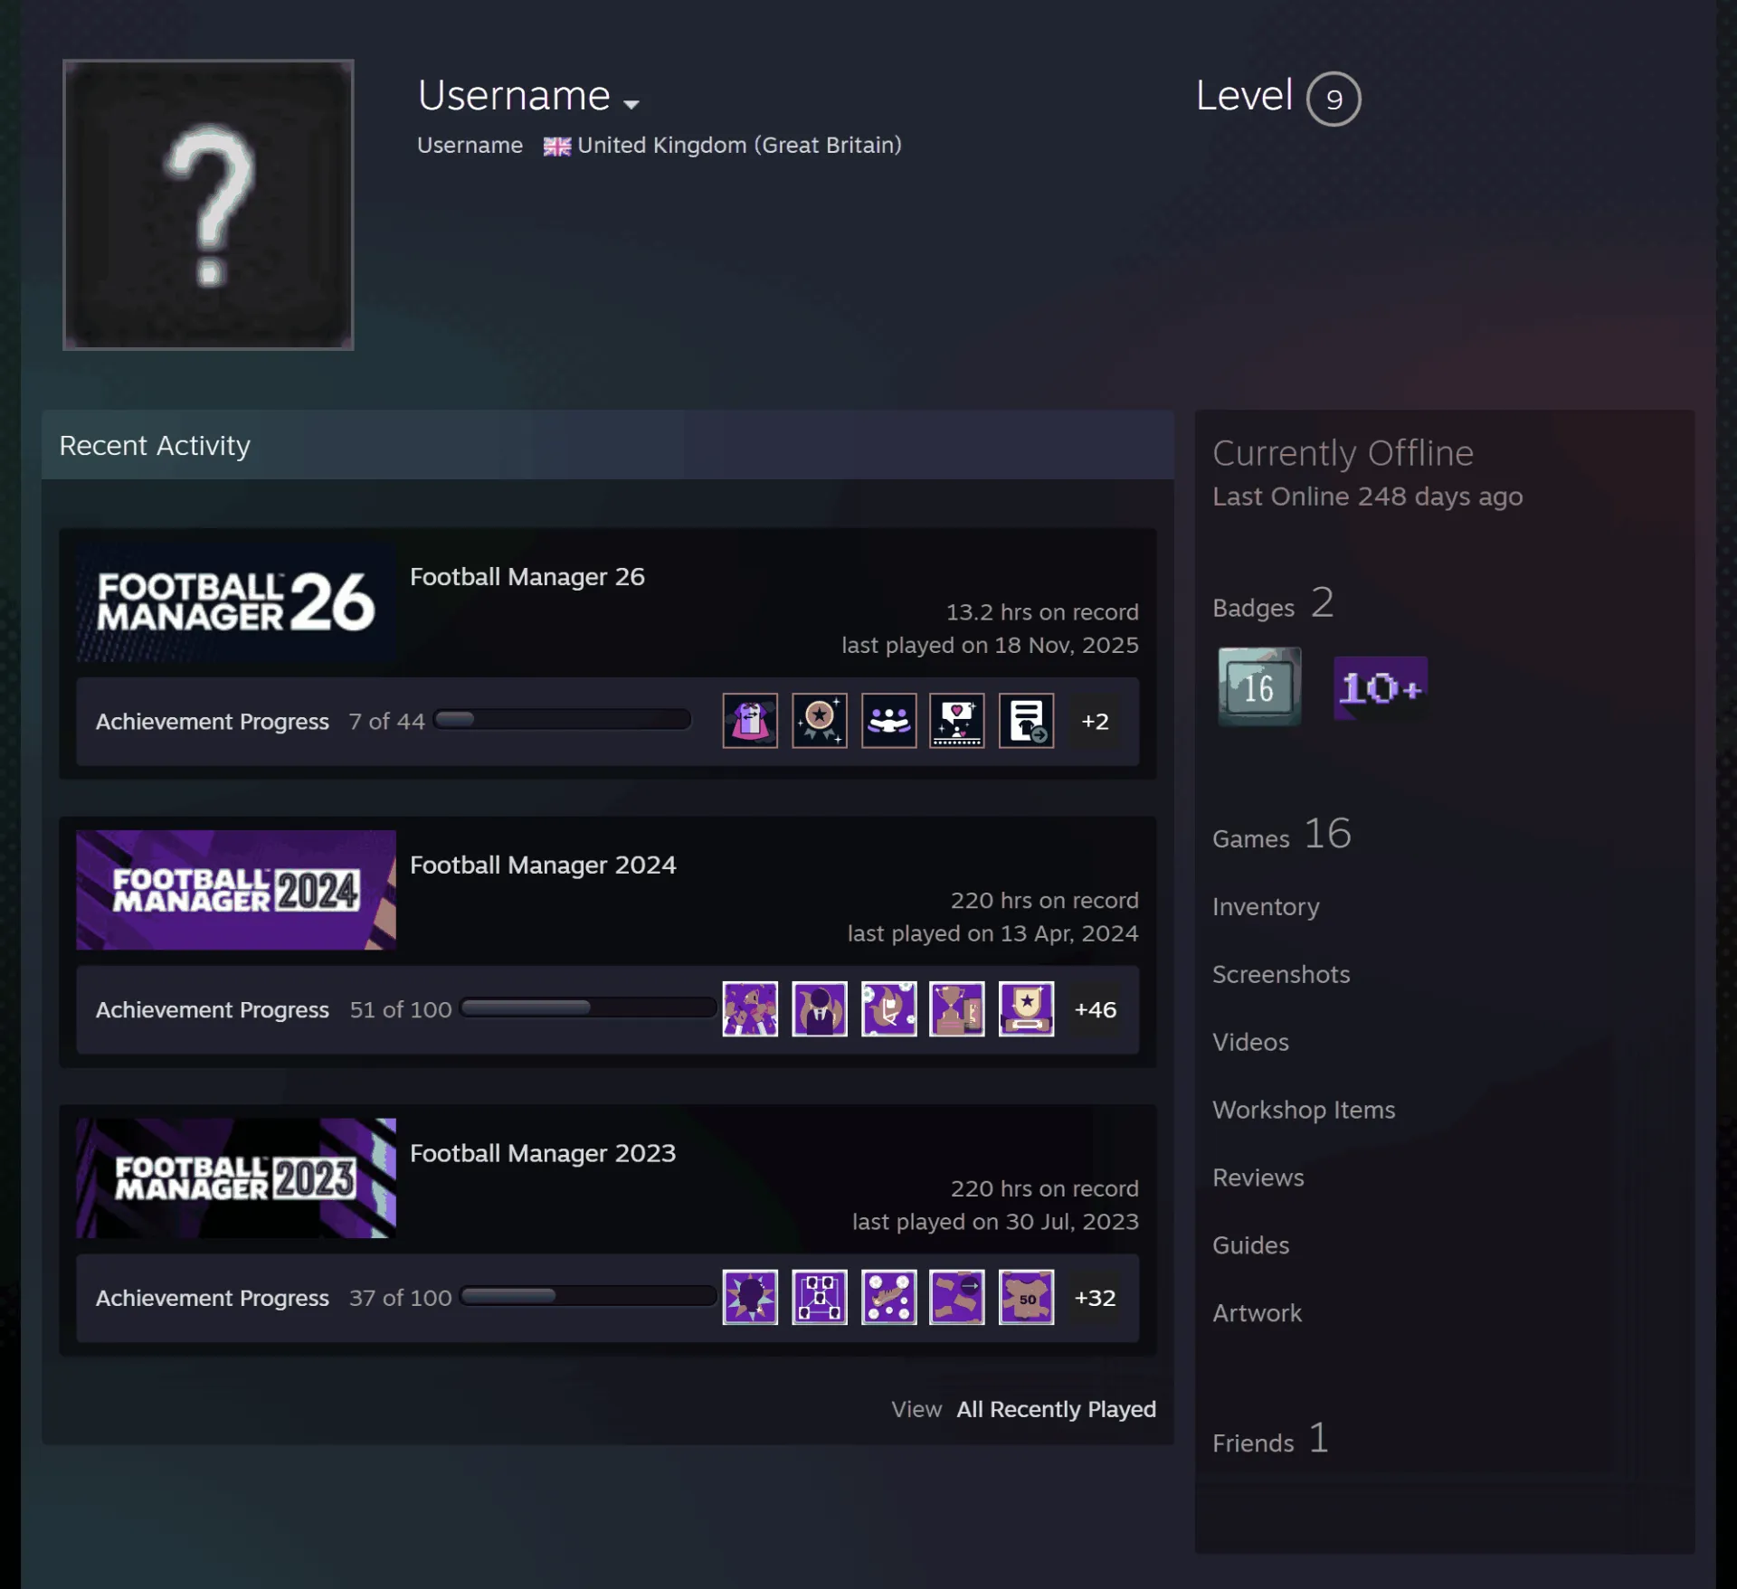Click tactics formation achievement in Football Manager 2023
1737x1589 pixels.
(820, 1297)
